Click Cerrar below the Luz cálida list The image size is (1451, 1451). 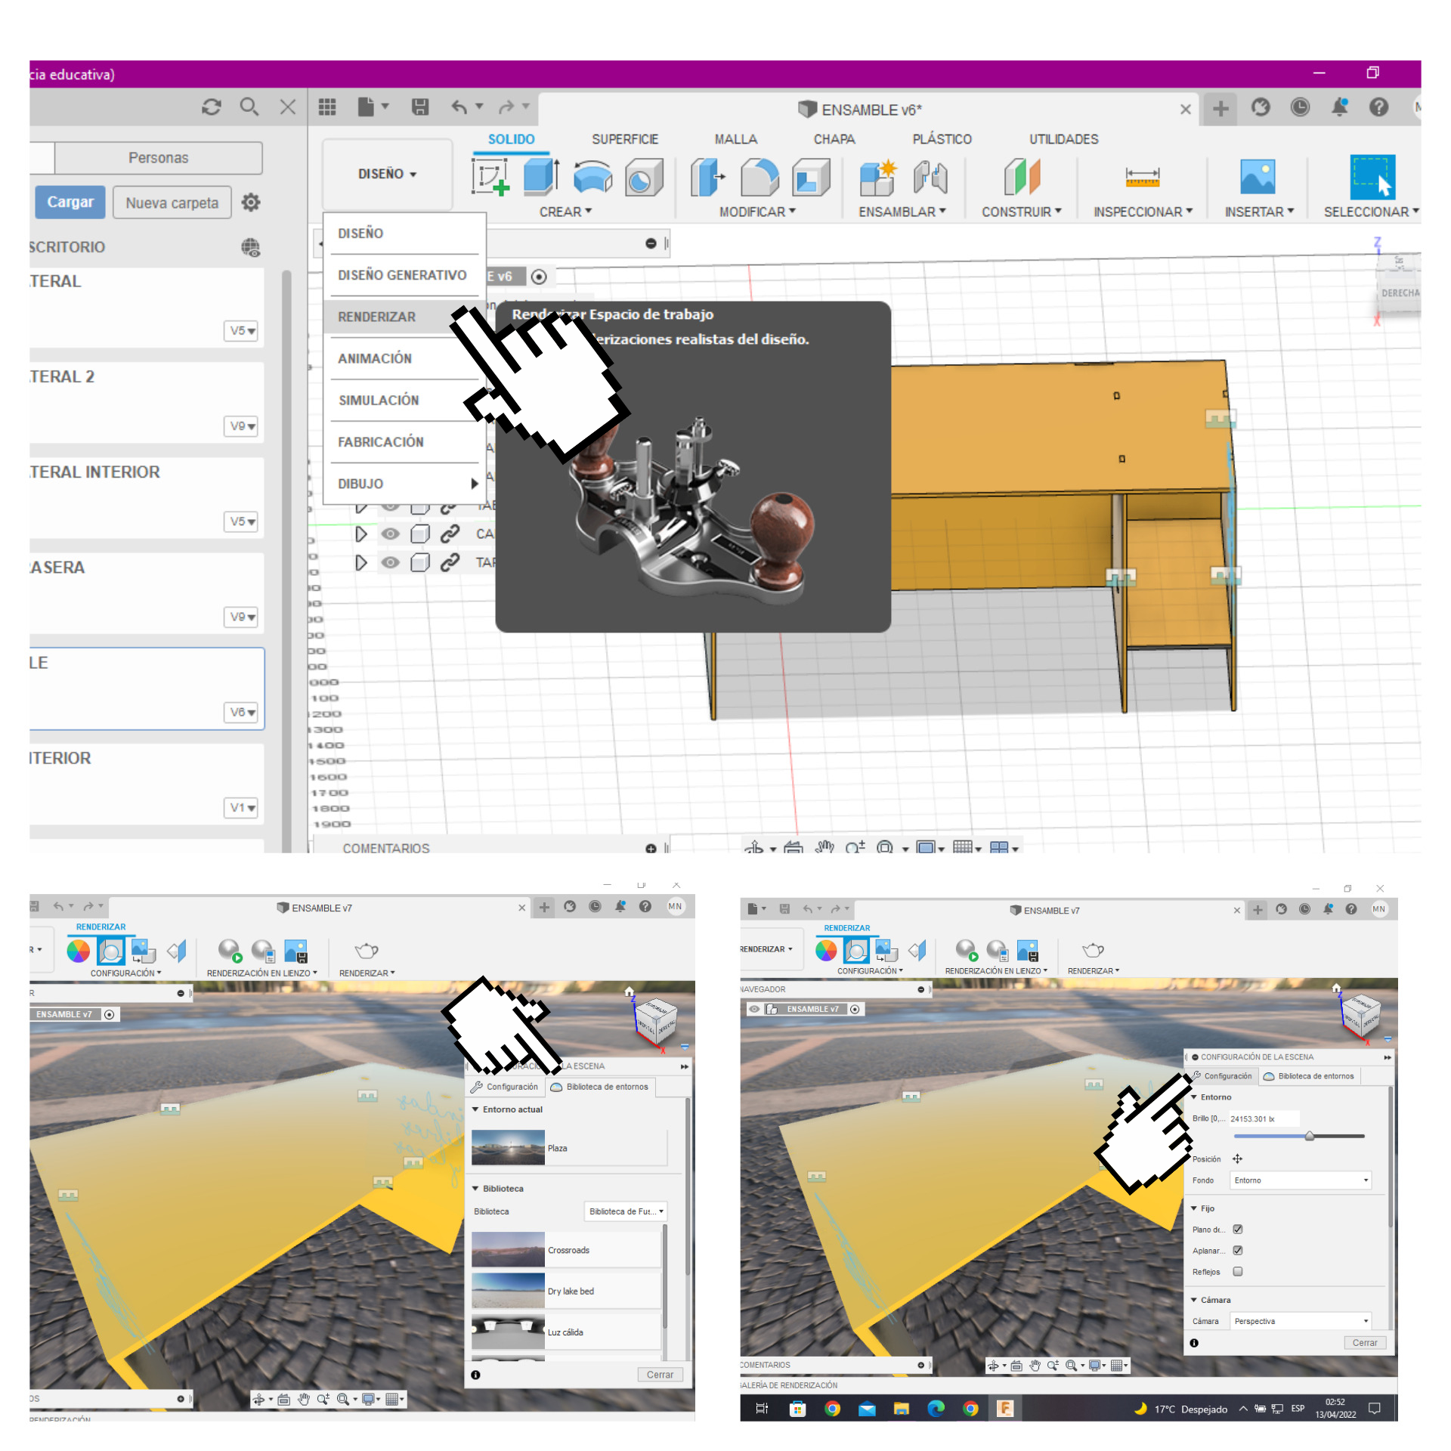coord(660,1375)
